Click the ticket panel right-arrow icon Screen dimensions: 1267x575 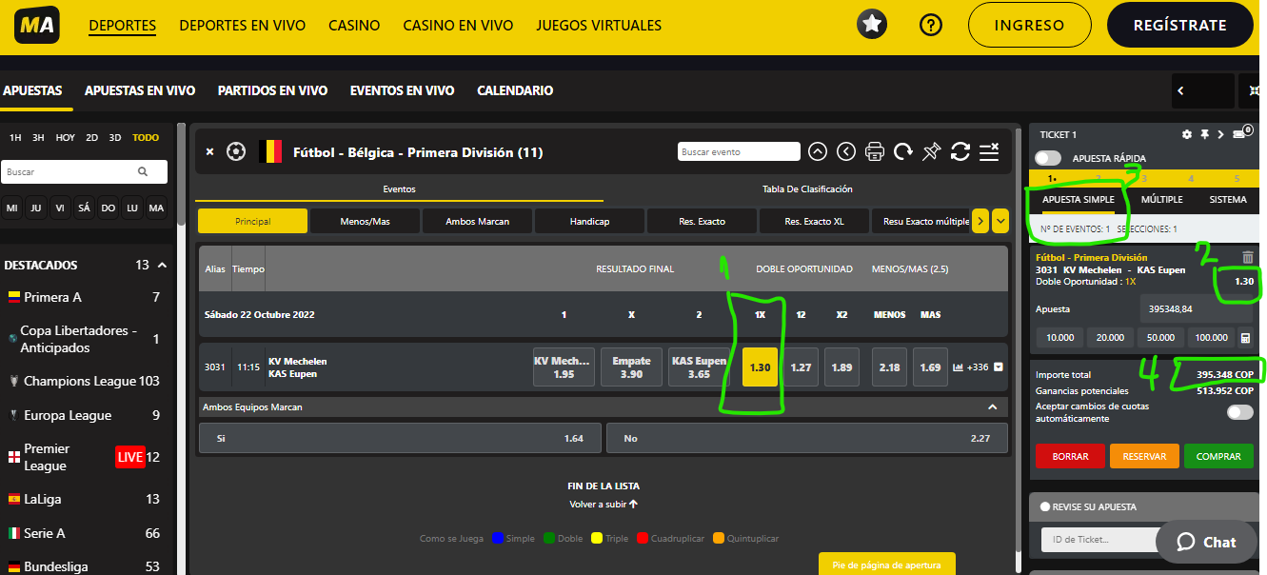pyautogui.click(x=1220, y=135)
